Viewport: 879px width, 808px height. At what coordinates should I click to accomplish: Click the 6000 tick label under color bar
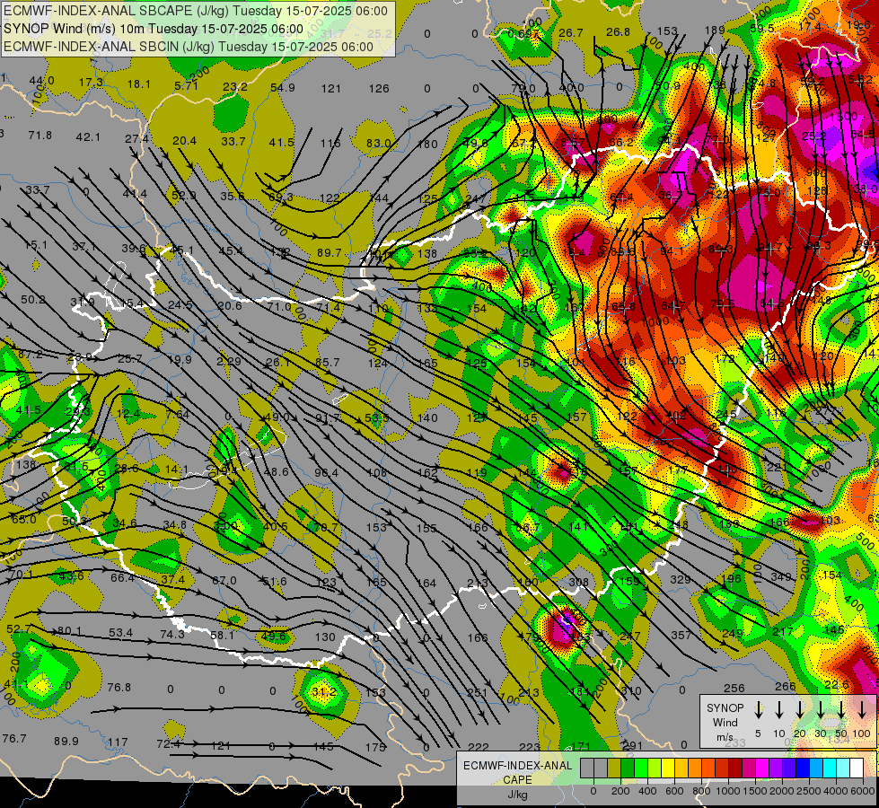click(x=864, y=791)
